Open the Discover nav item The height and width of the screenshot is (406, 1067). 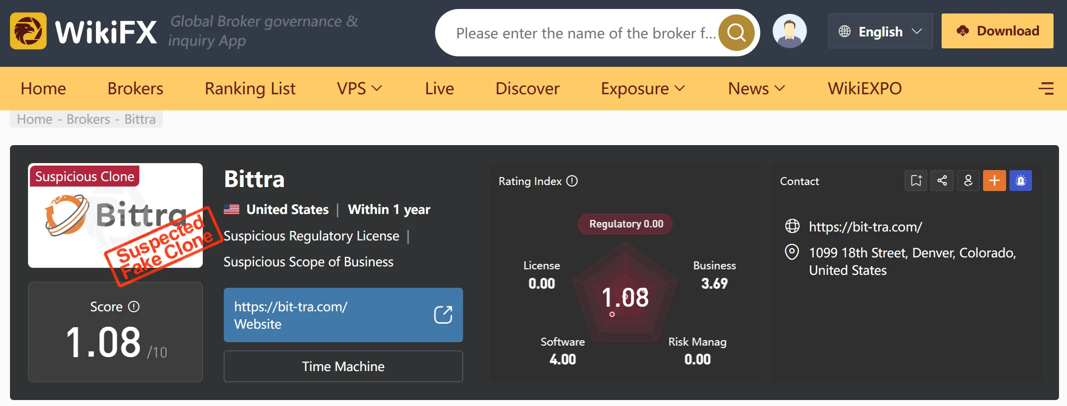(528, 88)
